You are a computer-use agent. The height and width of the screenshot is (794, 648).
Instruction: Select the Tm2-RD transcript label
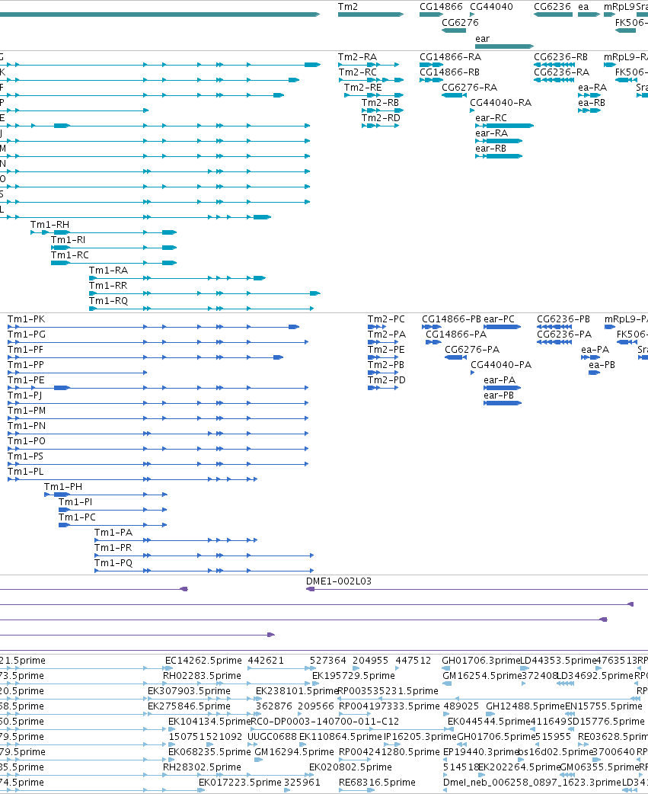[x=381, y=117]
